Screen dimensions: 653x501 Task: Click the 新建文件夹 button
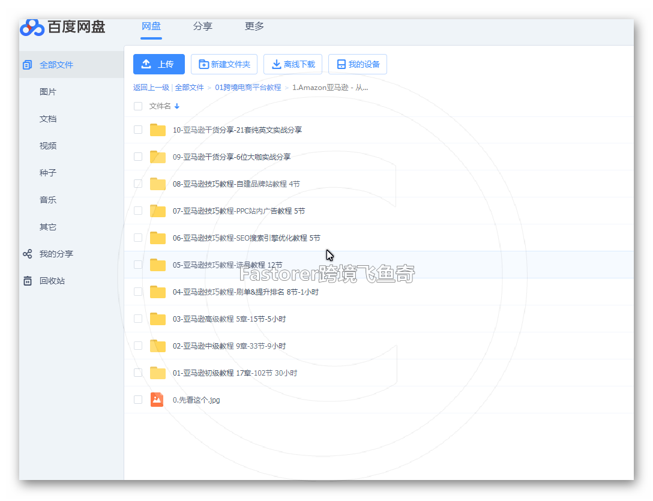tap(224, 64)
